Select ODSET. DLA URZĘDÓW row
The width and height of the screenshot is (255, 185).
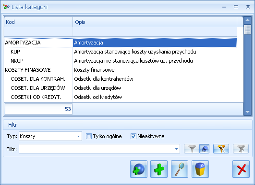coord(121,88)
